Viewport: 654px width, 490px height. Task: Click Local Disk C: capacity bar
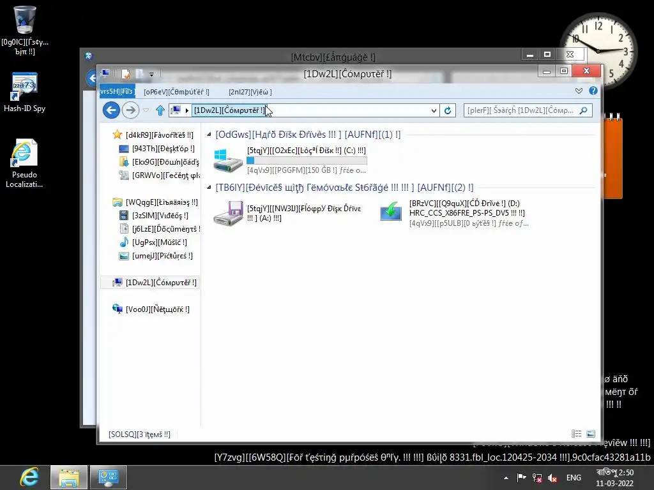(x=307, y=160)
